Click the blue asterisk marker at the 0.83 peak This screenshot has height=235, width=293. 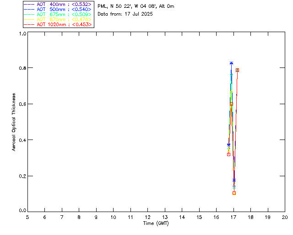(x=231, y=63)
